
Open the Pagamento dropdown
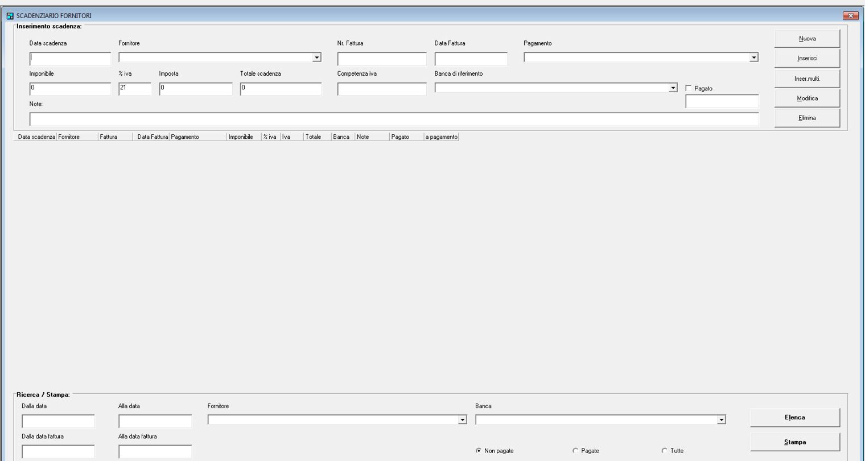click(754, 57)
